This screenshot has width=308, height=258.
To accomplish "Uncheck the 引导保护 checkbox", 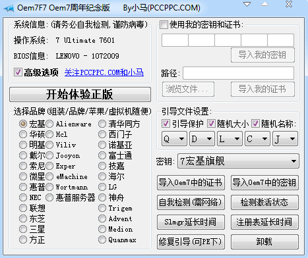I will [166, 124].
